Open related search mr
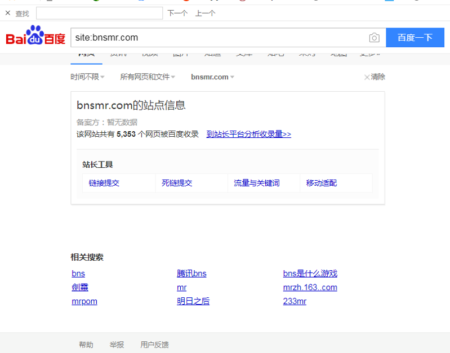 [x=182, y=287]
